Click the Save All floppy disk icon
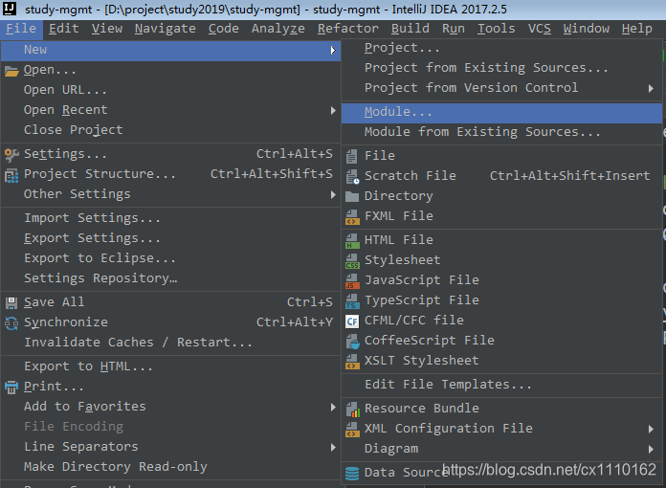 [11, 302]
